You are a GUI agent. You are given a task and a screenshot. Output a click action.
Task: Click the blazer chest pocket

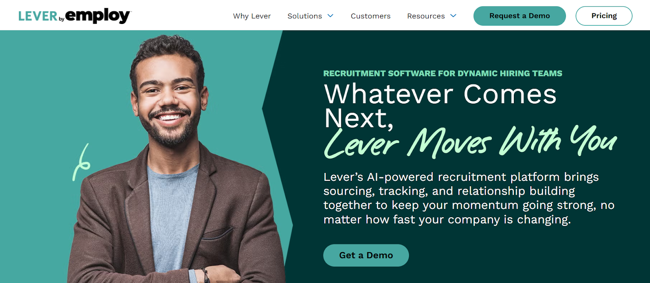tap(218, 235)
